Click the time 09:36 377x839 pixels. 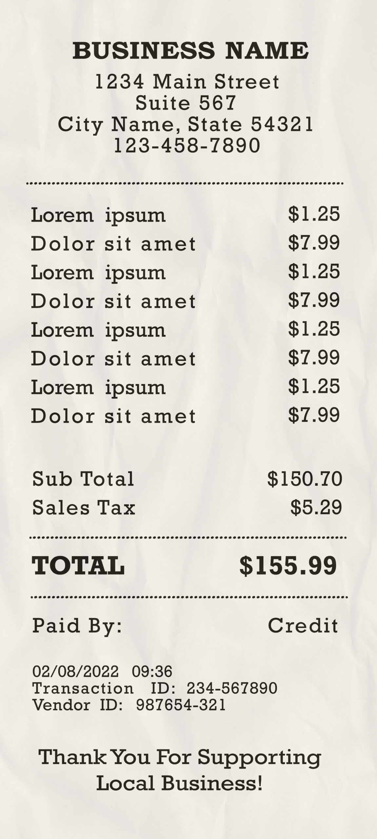click(152, 672)
